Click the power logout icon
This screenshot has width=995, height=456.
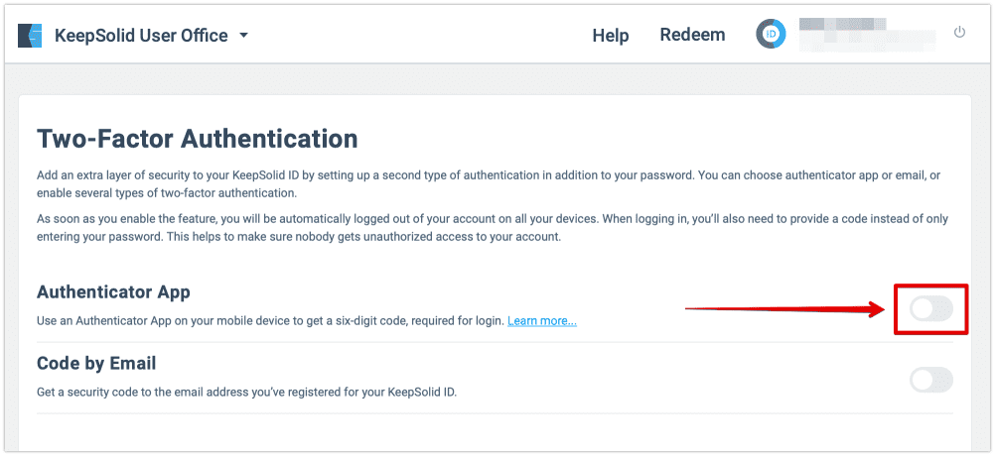(x=959, y=33)
